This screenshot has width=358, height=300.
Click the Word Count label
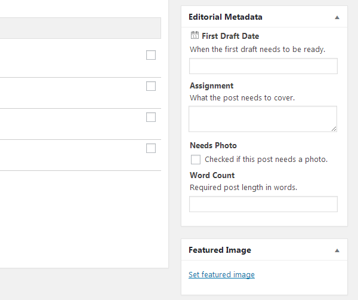click(x=212, y=175)
